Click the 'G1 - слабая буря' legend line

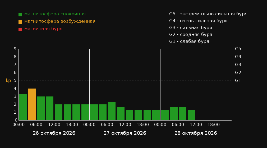189,41
